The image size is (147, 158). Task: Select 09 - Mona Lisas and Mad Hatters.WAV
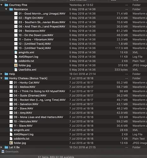(x=38, y=117)
